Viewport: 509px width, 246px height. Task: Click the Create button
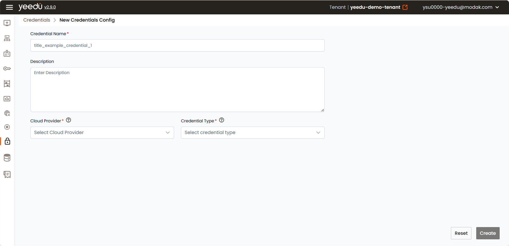coord(488,233)
